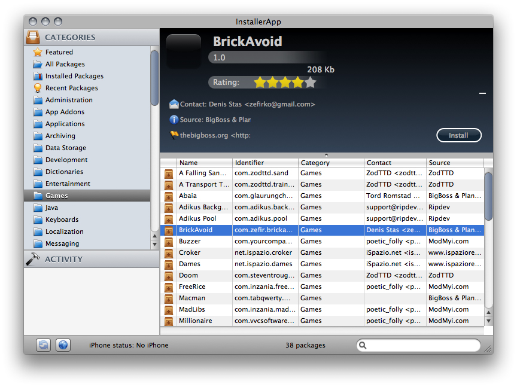Collapse the details pane via minus button

coord(482,93)
